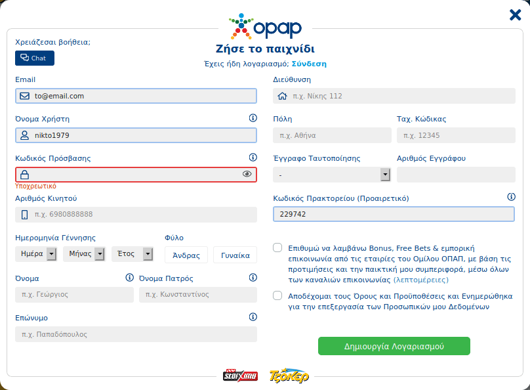Show info for Όνομα Πατρός
The image size is (530, 390).
pos(253,277)
